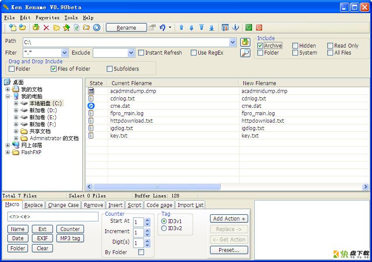Decrease the Digit(s) counter value
372x262 pixels.
147,245
